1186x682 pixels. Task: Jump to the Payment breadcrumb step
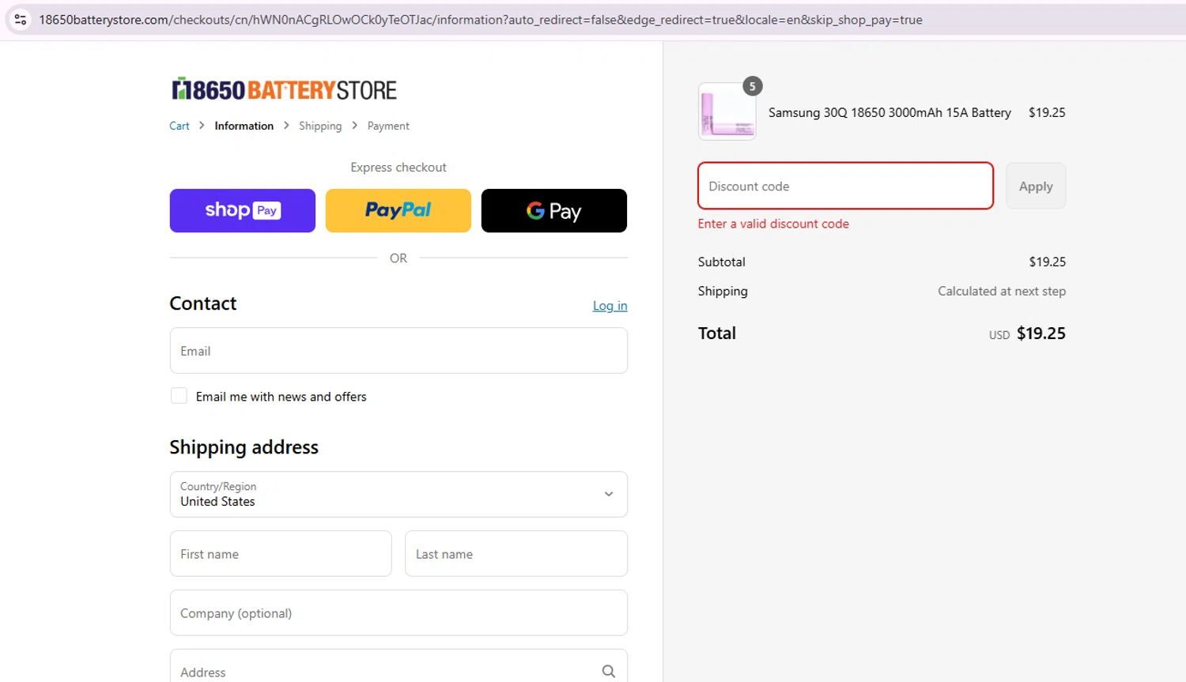pyautogui.click(x=388, y=126)
